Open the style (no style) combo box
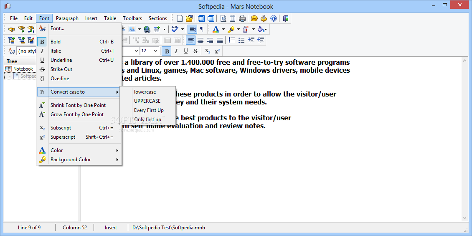The image size is (472, 236). click(26, 51)
